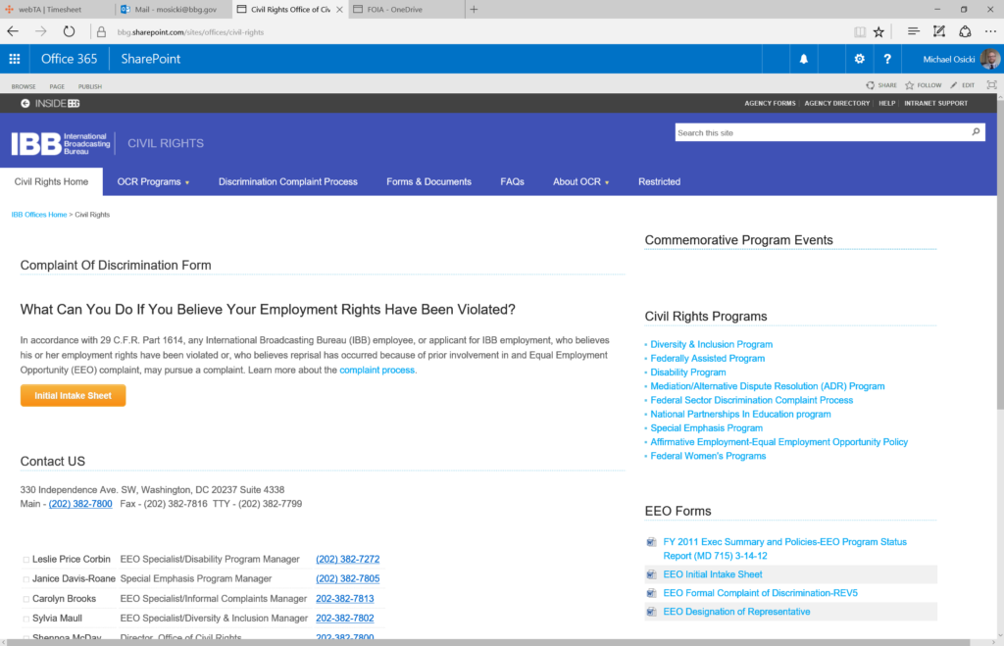The height and width of the screenshot is (646, 1004).
Task: Open the notifications bell
Action: 804,59
